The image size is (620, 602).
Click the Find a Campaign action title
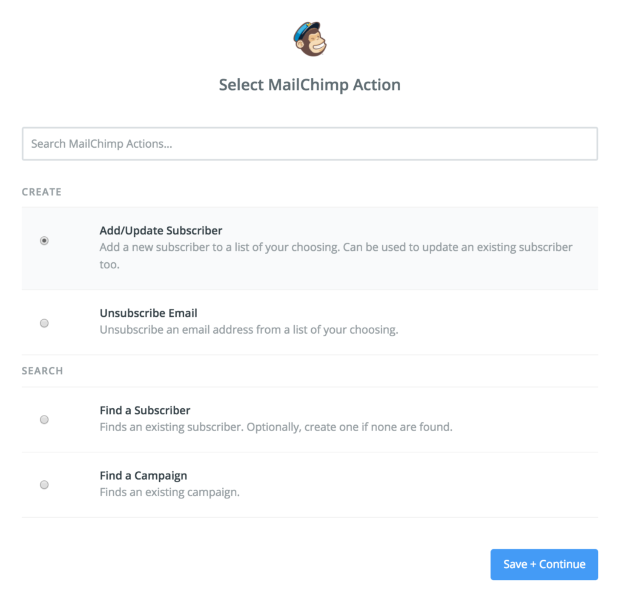143,475
